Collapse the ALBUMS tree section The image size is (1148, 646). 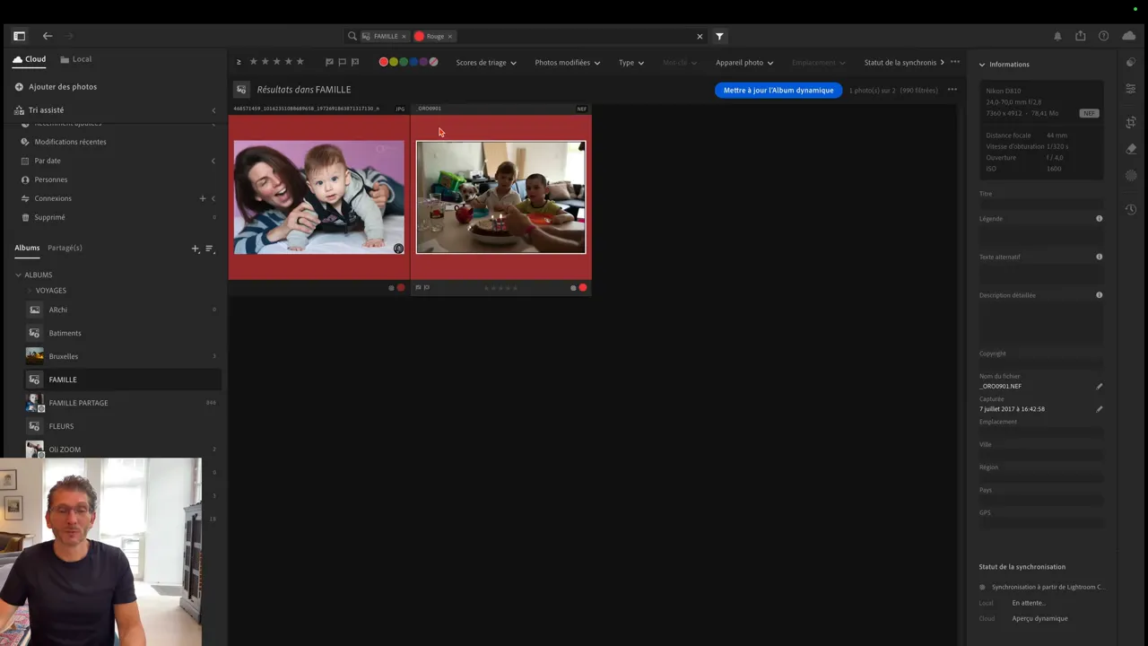[x=18, y=275]
